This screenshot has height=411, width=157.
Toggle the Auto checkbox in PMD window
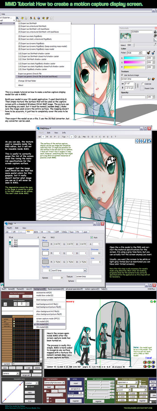pyautogui.click(x=92, y=237)
